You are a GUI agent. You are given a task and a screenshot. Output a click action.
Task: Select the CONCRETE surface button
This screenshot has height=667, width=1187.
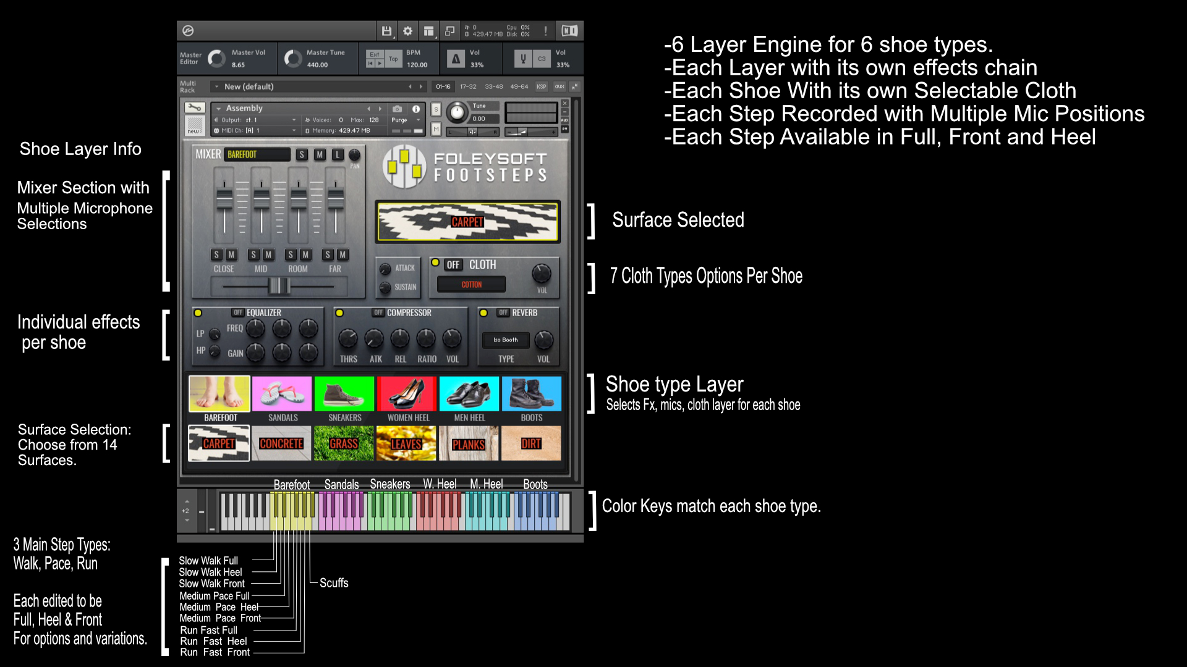click(x=281, y=443)
